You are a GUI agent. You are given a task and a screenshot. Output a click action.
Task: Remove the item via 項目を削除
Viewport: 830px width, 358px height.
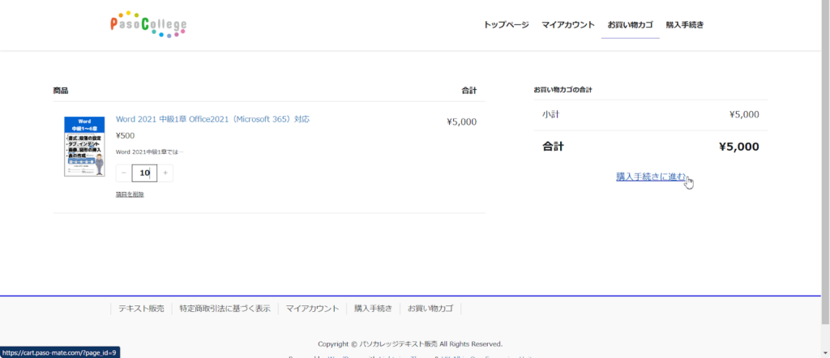pyautogui.click(x=130, y=194)
